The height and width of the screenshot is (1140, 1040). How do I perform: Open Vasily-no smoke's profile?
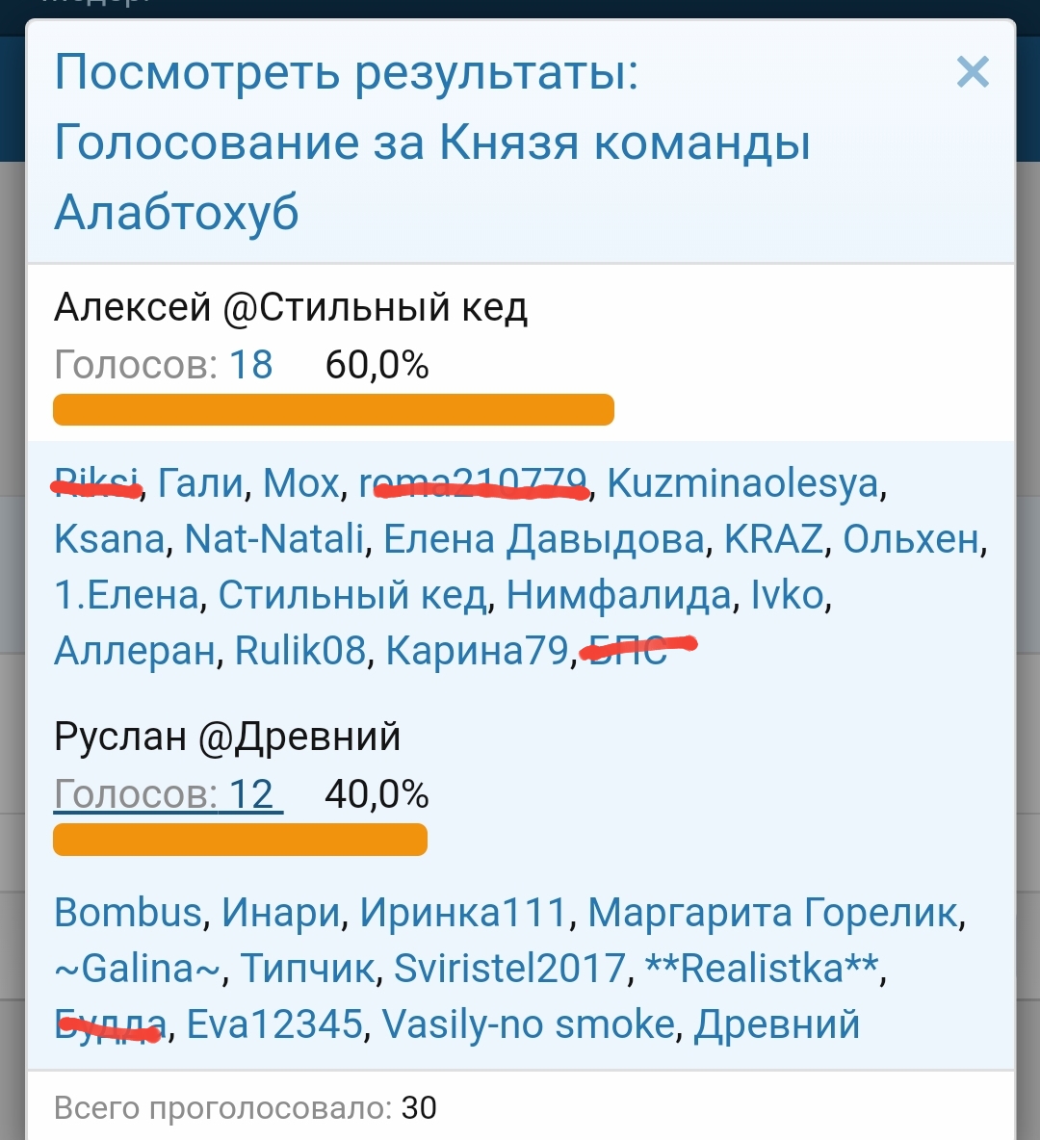tap(528, 1024)
